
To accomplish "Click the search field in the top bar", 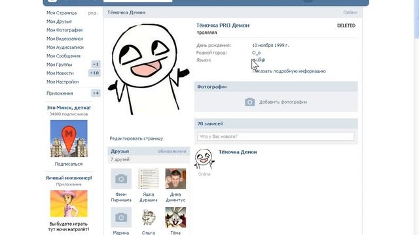I will (138, 1).
